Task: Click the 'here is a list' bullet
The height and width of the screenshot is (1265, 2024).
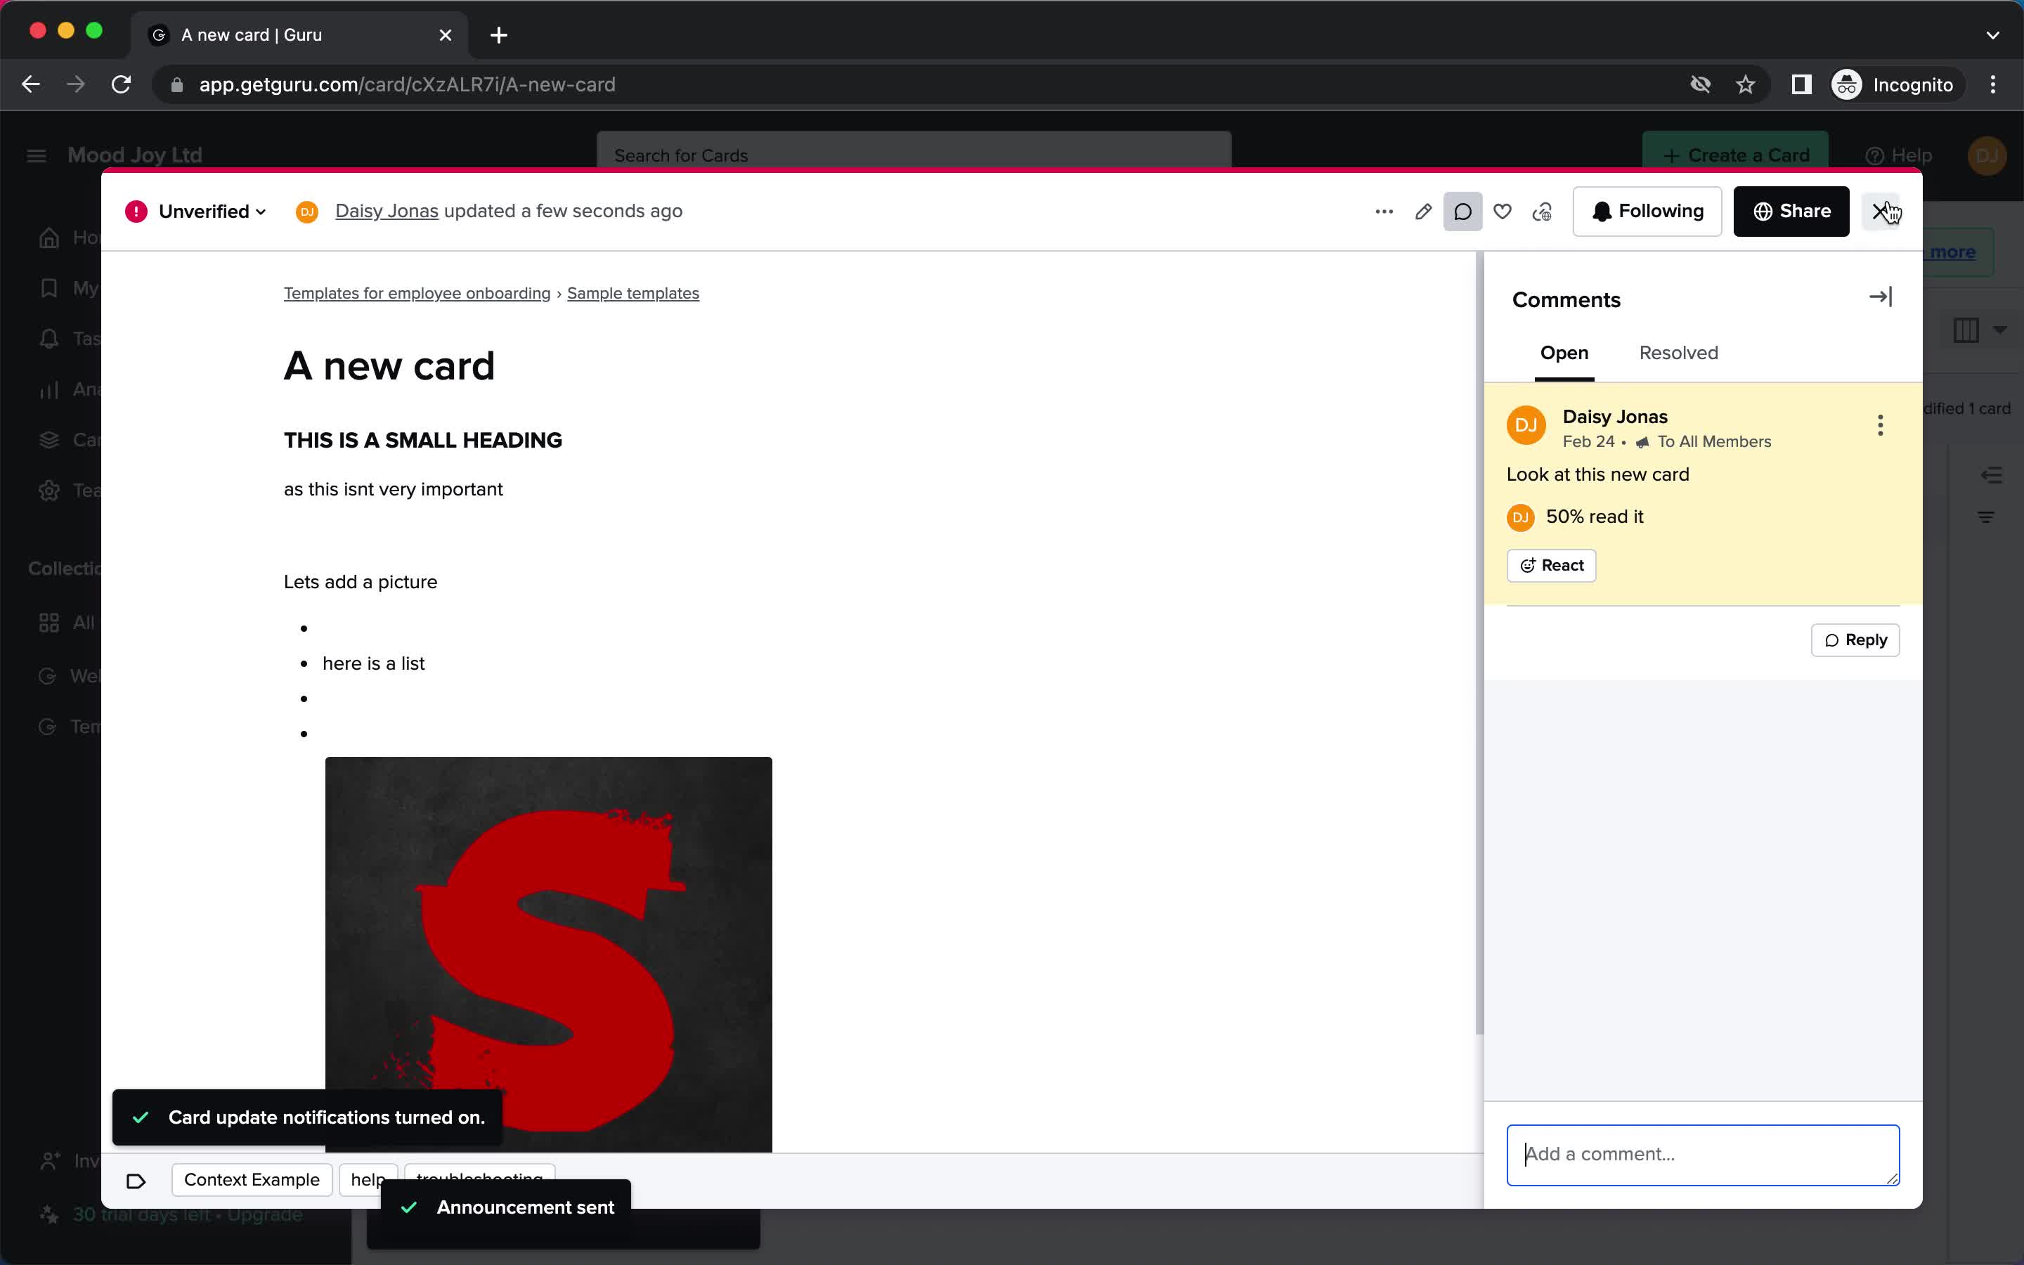Action: [x=373, y=663]
